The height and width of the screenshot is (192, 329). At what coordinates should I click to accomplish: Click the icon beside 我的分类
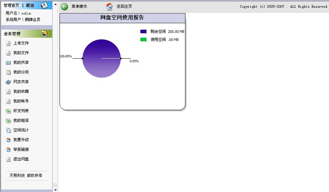click(9, 72)
